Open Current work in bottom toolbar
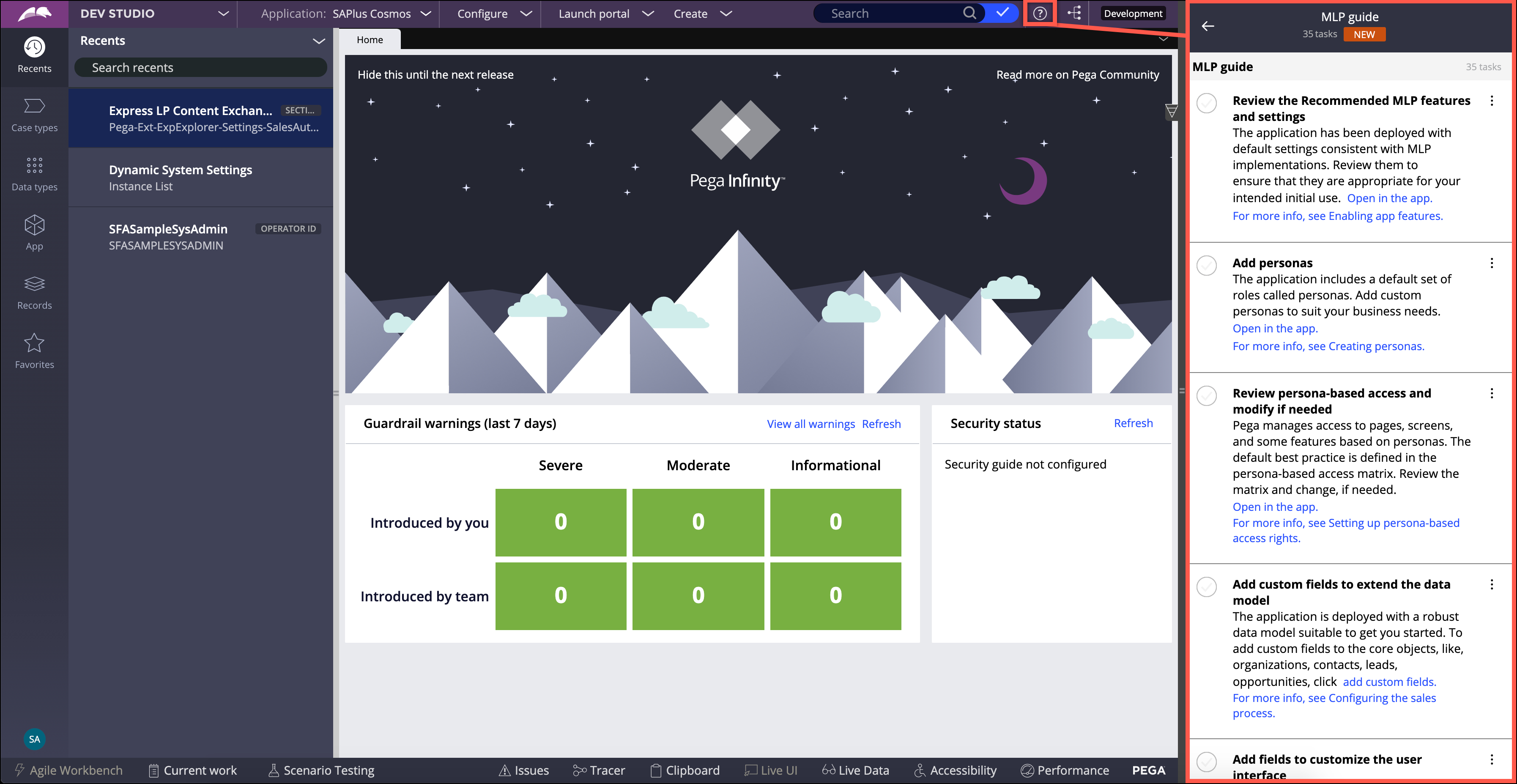1517x784 pixels. [x=192, y=770]
